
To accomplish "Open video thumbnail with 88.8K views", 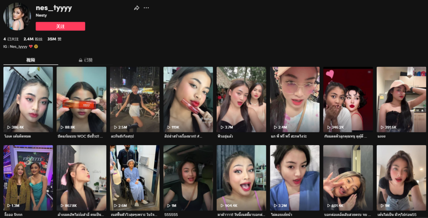I will click(x=81, y=99).
